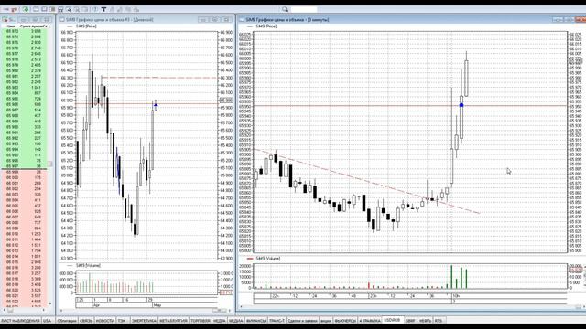Click the Цена column header in order book

coord(11,27)
